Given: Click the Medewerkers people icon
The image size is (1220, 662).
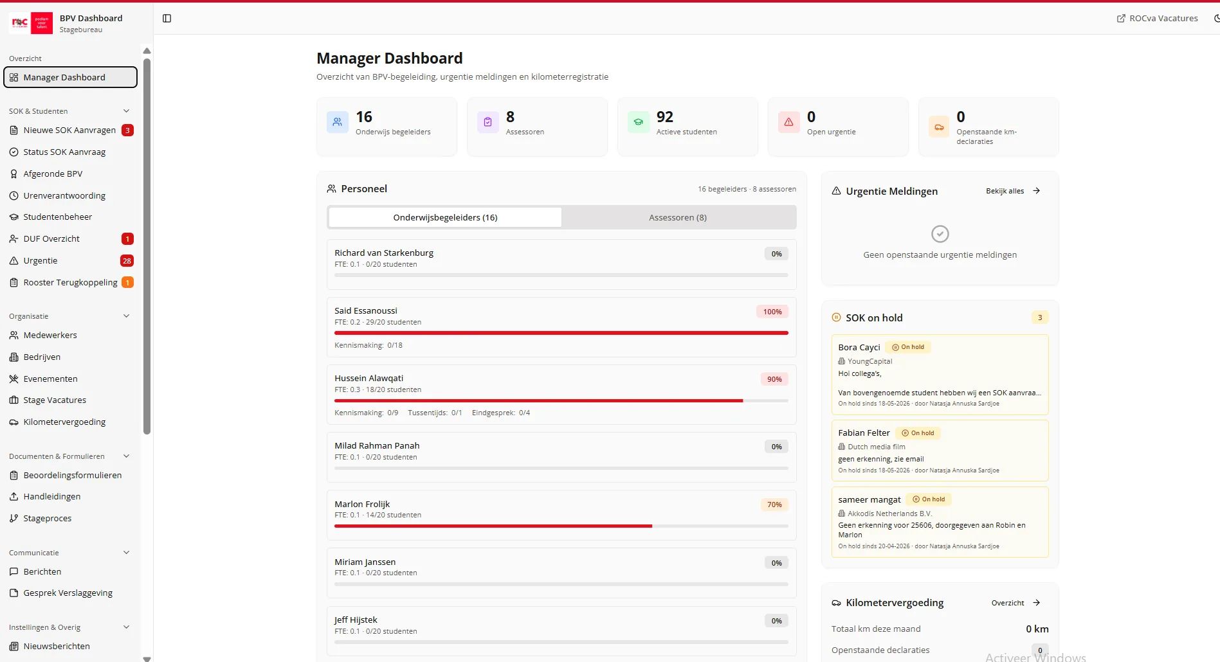Looking at the screenshot, I should pos(14,335).
